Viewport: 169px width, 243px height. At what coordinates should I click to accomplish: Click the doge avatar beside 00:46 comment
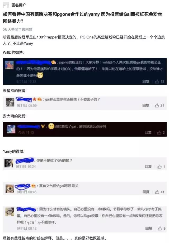click(10, 189)
